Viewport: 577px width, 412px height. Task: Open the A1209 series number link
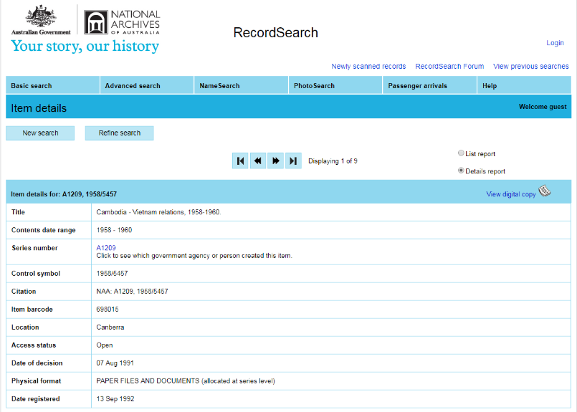pos(106,248)
